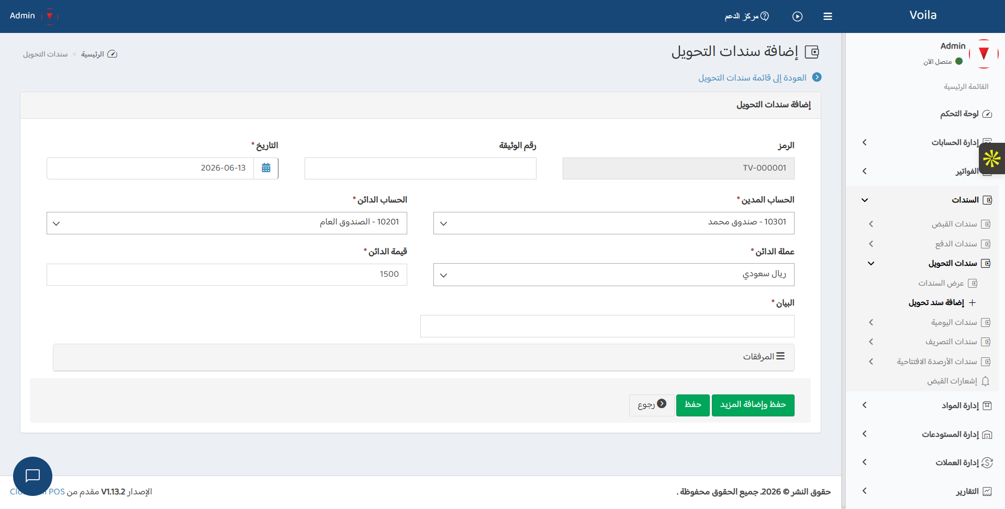Click the رقم الوثيقة input field
Image resolution: width=1005 pixels, height=509 pixels.
pos(420,168)
